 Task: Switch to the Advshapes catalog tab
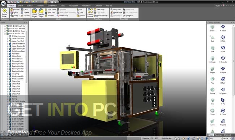point(218,135)
